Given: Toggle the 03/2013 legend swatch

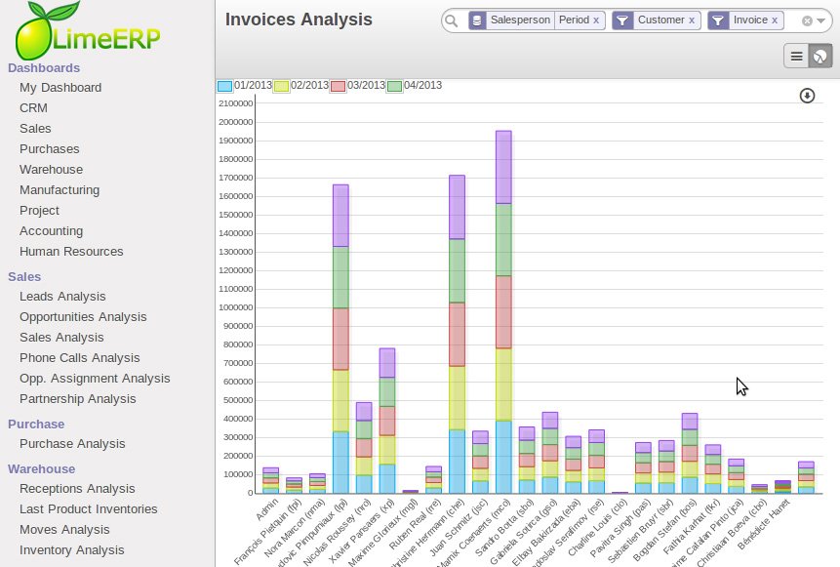Looking at the screenshot, I should 338,86.
